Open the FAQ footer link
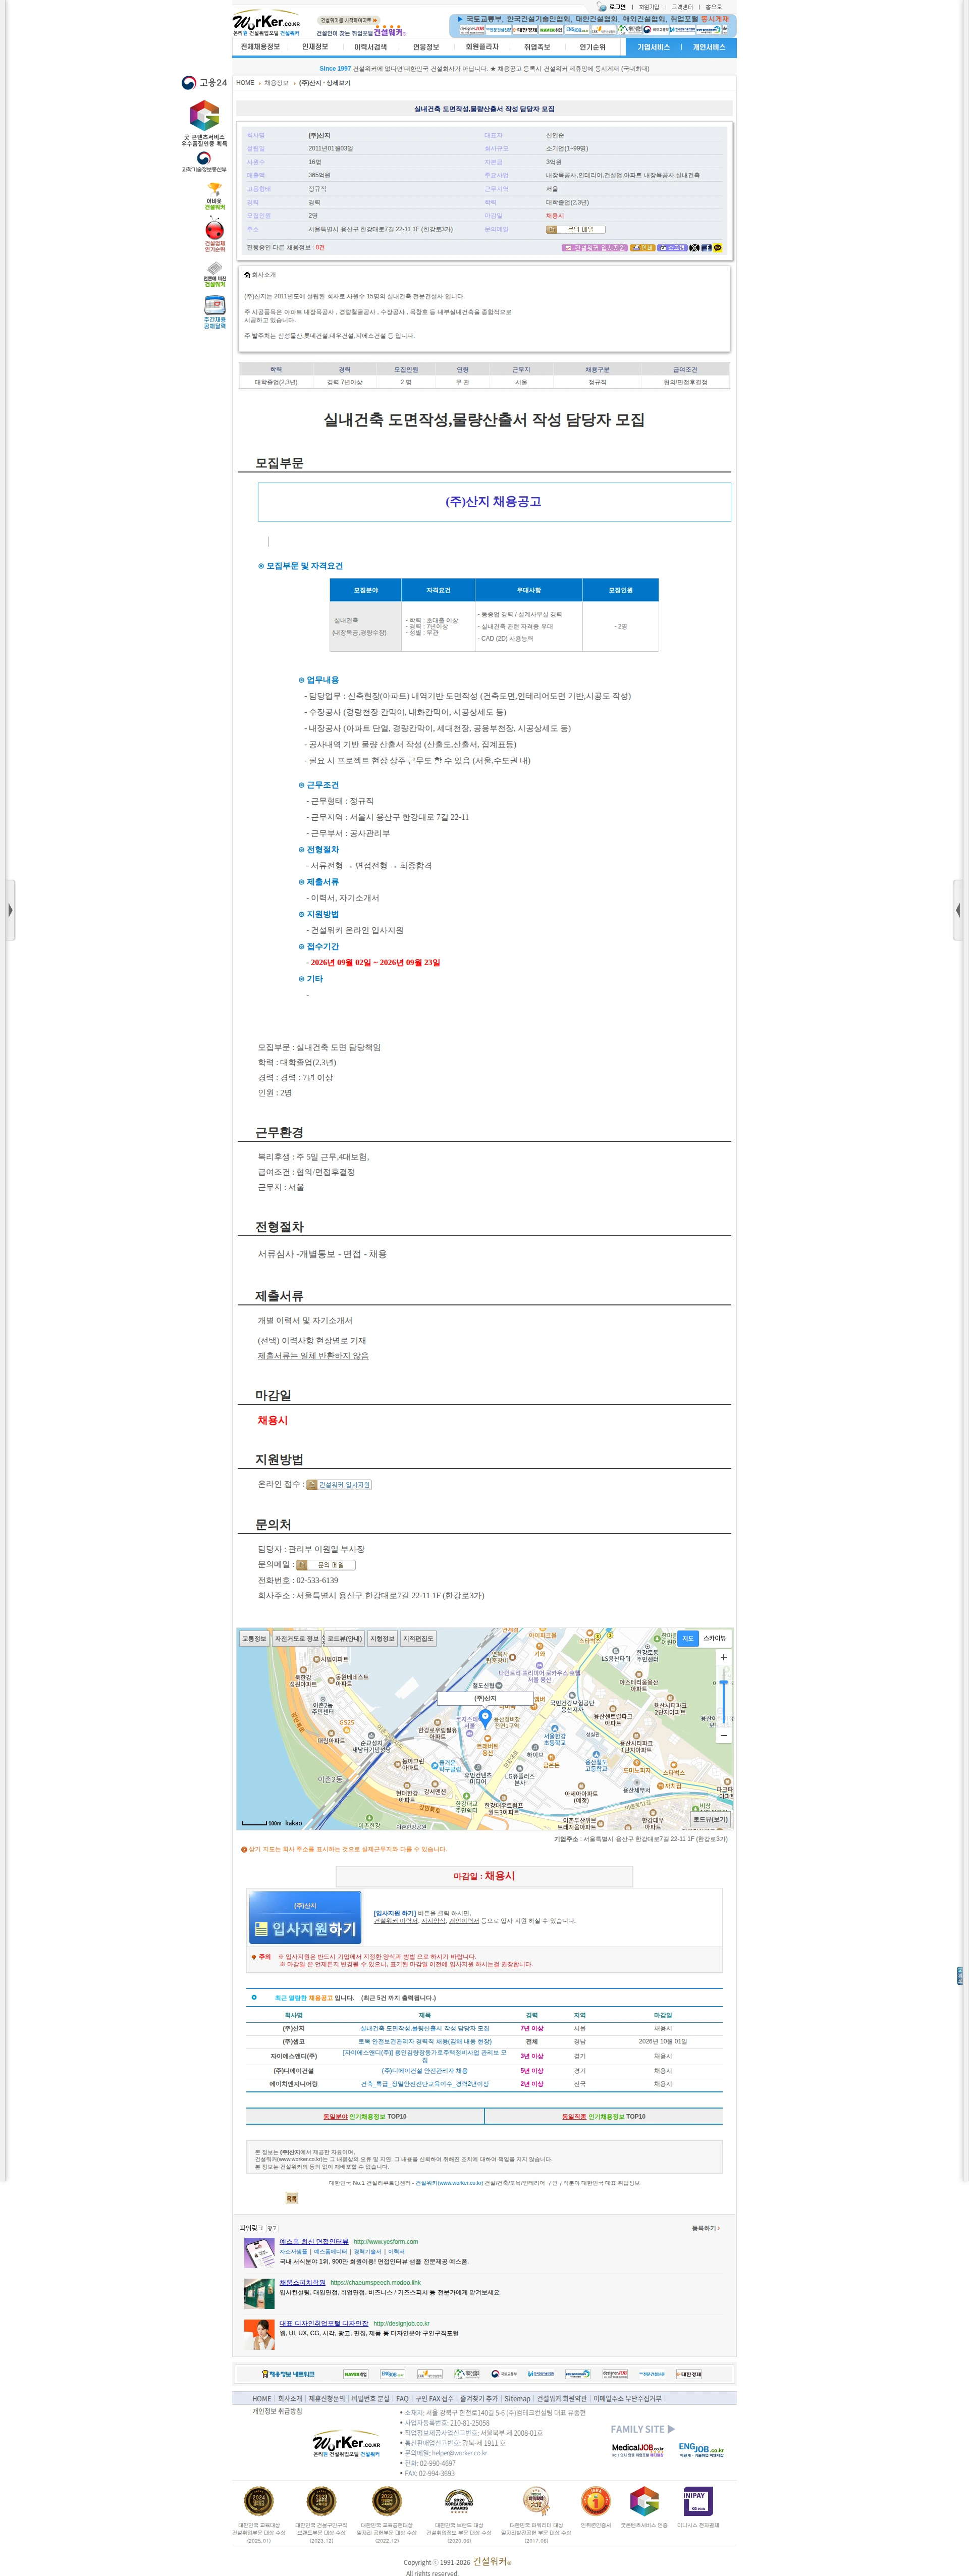Image resolution: width=969 pixels, height=2576 pixels. [x=402, y=2398]
